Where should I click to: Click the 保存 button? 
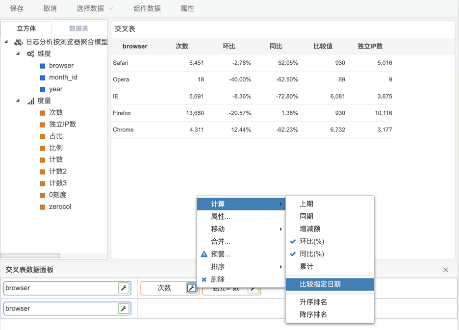pos(17,8)
